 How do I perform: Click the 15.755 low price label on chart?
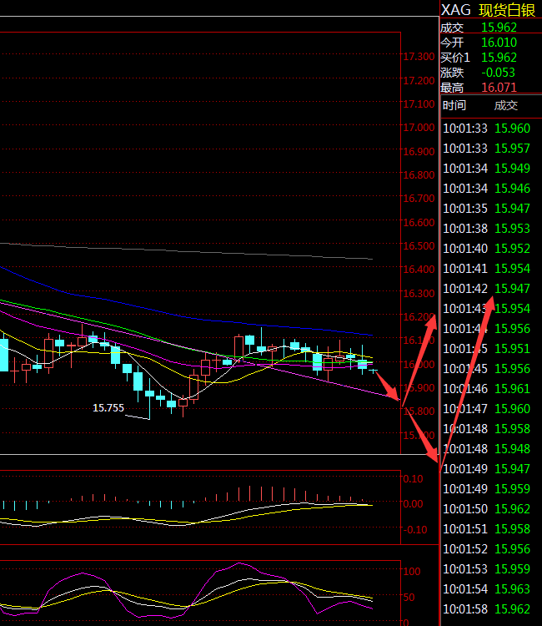(x=108, y=407)
